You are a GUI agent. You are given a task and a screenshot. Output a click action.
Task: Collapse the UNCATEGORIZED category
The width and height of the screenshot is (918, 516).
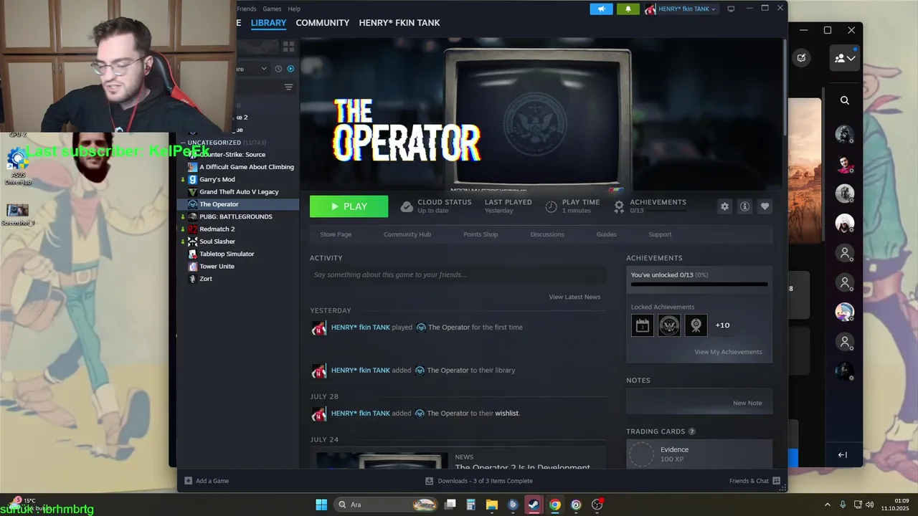[x=184, y=143]
